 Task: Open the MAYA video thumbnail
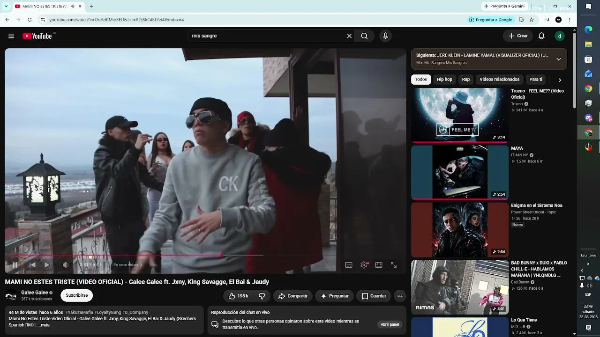pos(460,172)
